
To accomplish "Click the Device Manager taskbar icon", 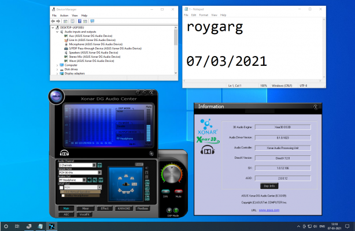I will click(x=29, y=226).
